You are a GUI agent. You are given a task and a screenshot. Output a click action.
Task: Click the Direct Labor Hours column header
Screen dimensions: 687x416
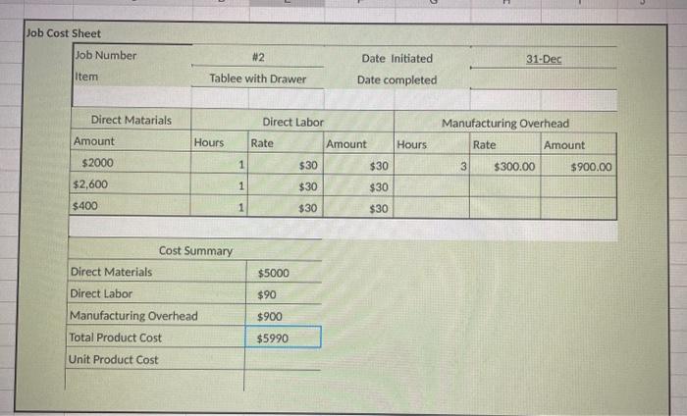click(220, 142)
